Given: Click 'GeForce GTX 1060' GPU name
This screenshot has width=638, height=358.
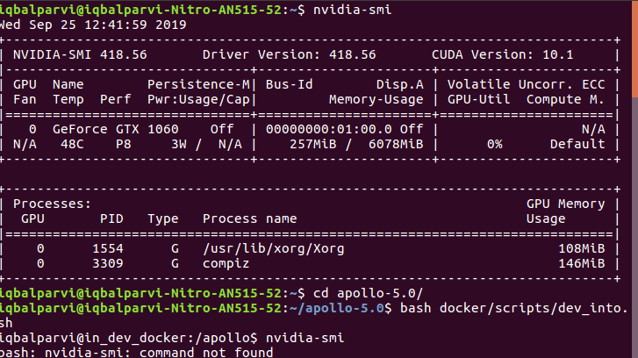Looking at the screenshot, I should pyautogui.click(x=116, y=129).
